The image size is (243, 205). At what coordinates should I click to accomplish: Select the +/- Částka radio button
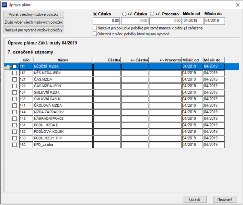(x=124, y=14)
